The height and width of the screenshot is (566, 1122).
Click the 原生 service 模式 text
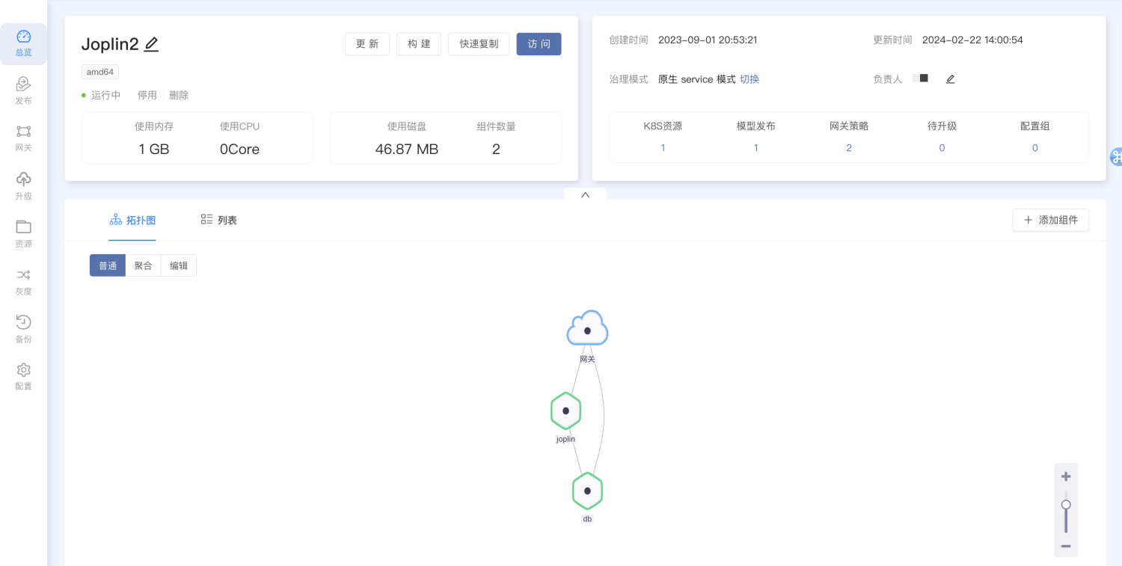[x=697, y=79]
